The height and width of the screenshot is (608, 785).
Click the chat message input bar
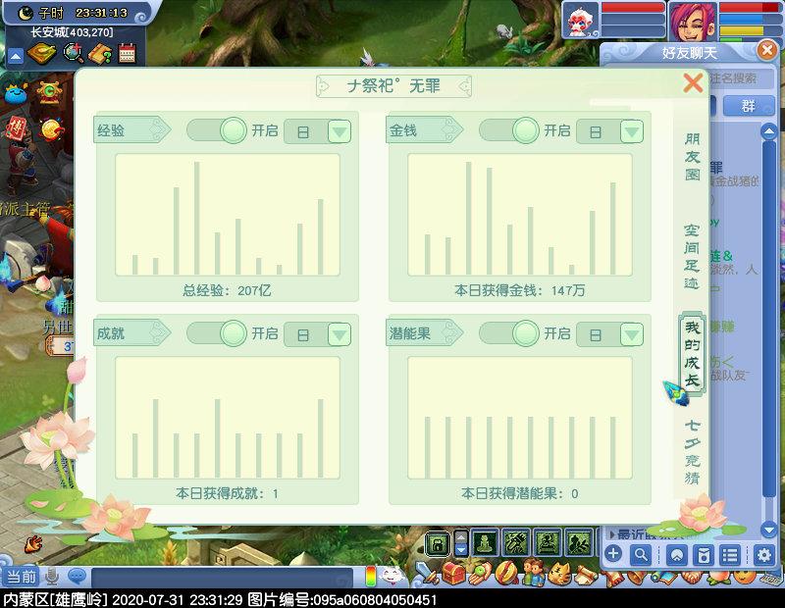pyautogui.click(x=223, y=577)
